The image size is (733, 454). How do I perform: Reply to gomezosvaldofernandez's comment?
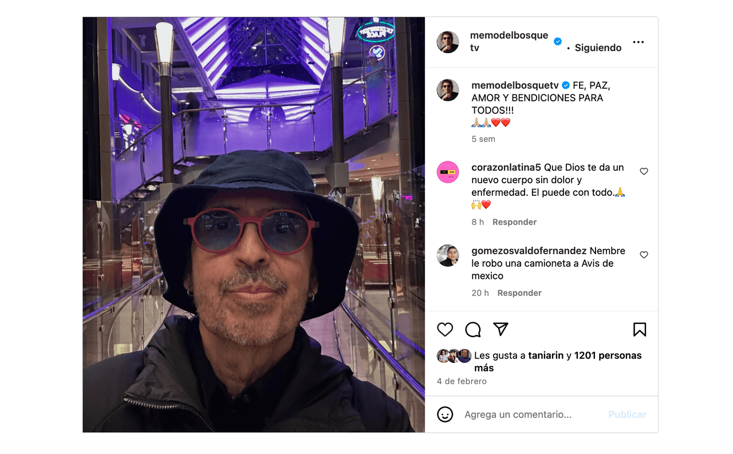pyautogui.click(x=519, y=293)
